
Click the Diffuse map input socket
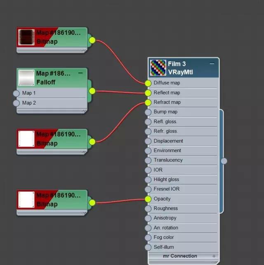pyautogui.click(x=148, y=83)
